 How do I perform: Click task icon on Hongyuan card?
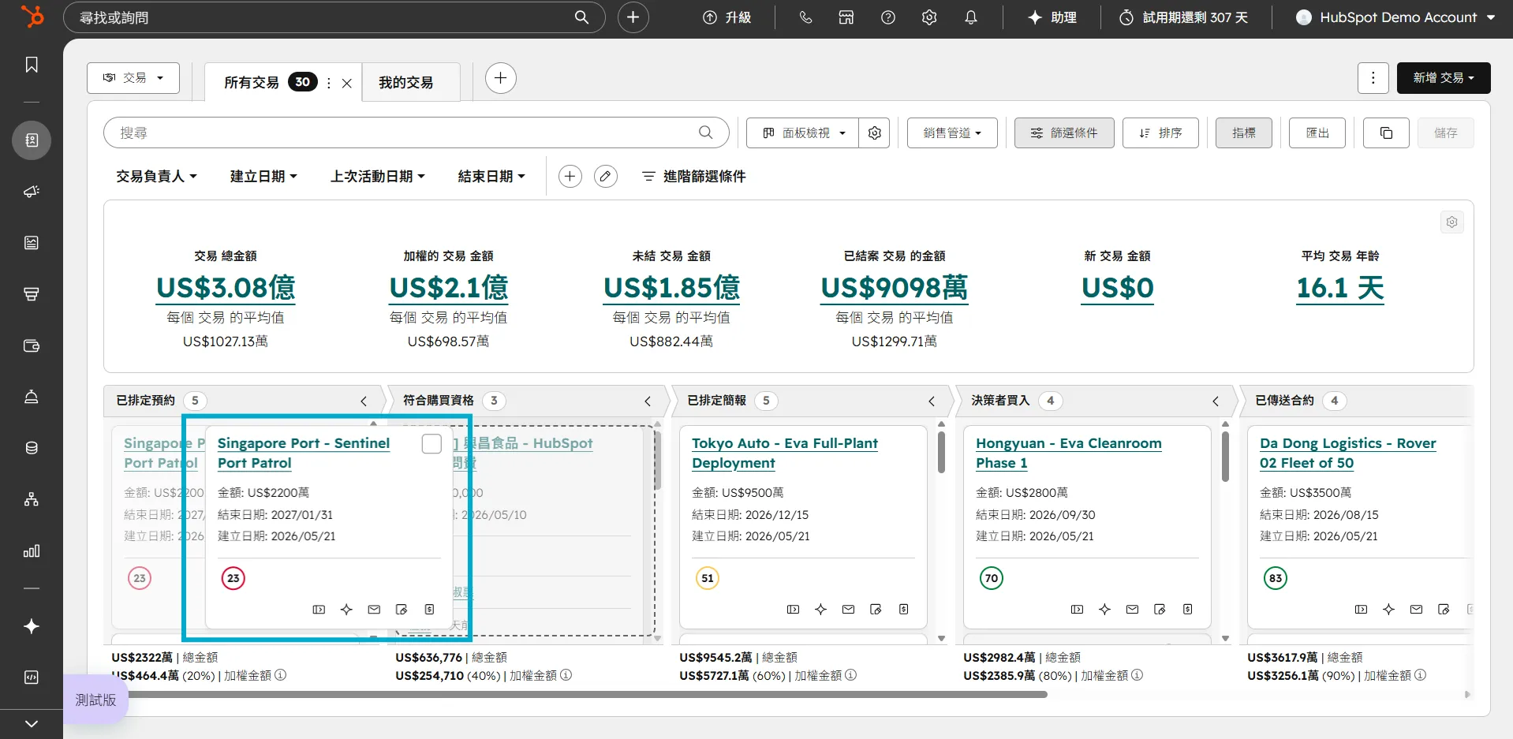[1187, 610]
